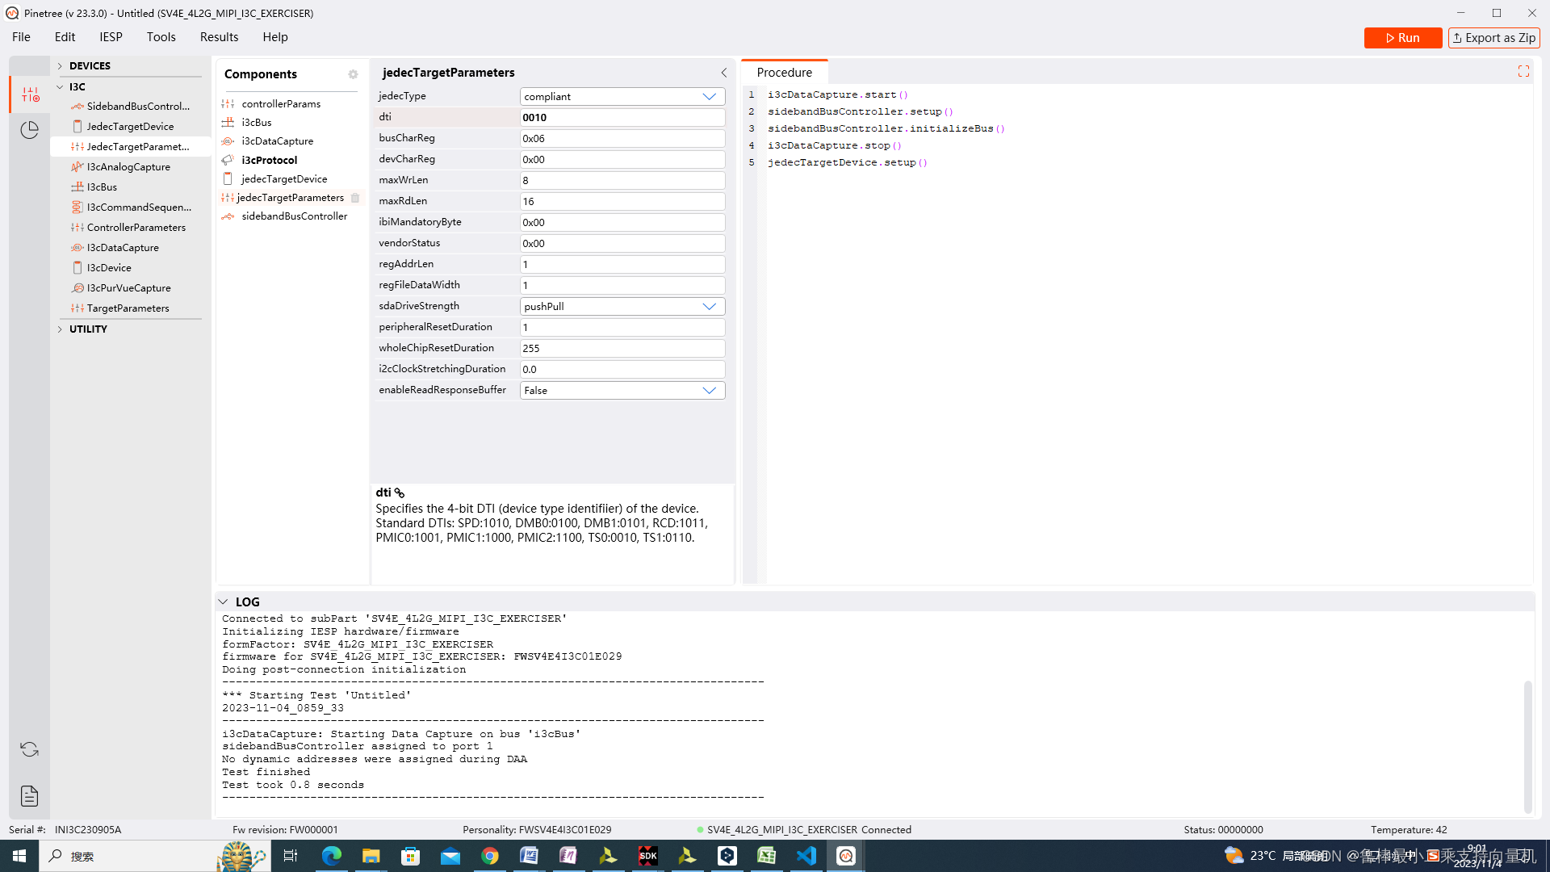This screenshot has width=1550, height=872.
Task: Expand the UTILITY tree section
Action: [x=60, y=329]
